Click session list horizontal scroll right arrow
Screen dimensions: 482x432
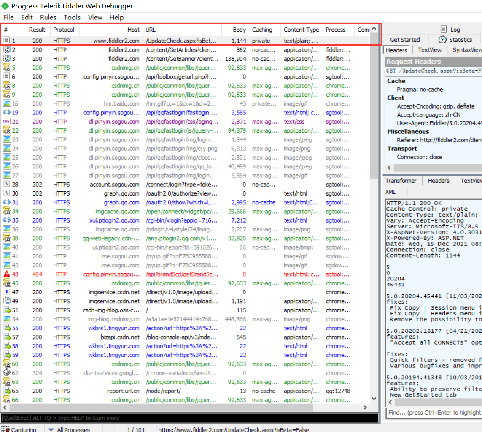tap(365, 408)
